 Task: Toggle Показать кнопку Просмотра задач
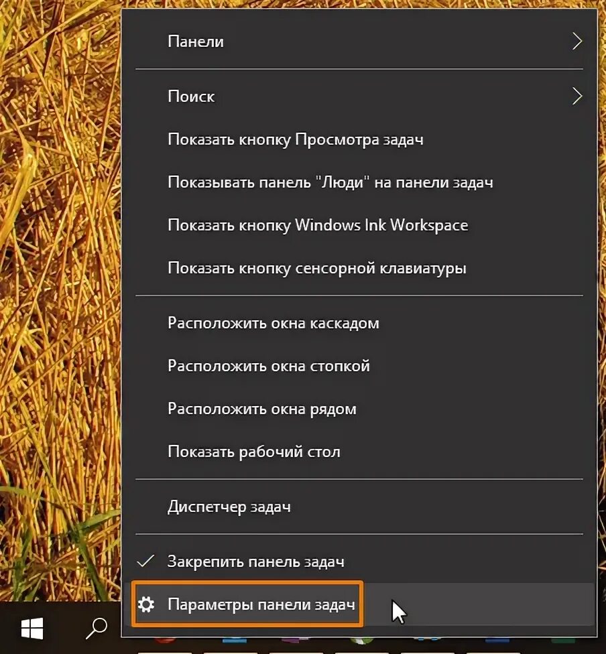[x=295, y=139]
